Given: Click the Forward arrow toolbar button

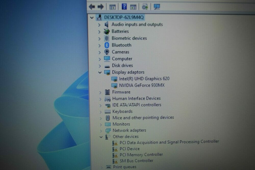Looking at the screenshot, I should tap(100, 7).
